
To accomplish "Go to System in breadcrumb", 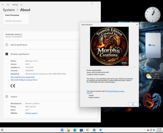I will pyautogui.click(x=9, y=10).
